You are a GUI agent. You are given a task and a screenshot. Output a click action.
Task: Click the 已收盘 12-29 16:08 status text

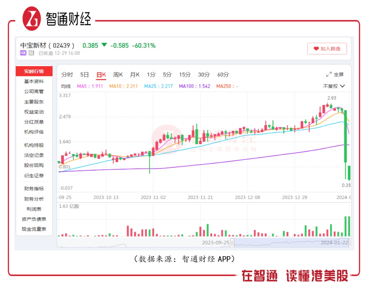(x=59, y=53)
